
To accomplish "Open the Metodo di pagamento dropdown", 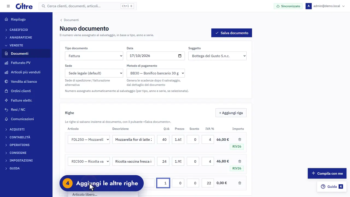I will pos(156,73).
